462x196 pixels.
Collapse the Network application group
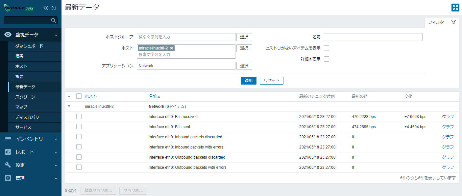pos(69,107)
